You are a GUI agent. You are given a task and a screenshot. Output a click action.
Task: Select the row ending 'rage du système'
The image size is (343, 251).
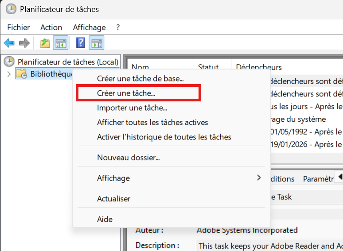point(307,119)
